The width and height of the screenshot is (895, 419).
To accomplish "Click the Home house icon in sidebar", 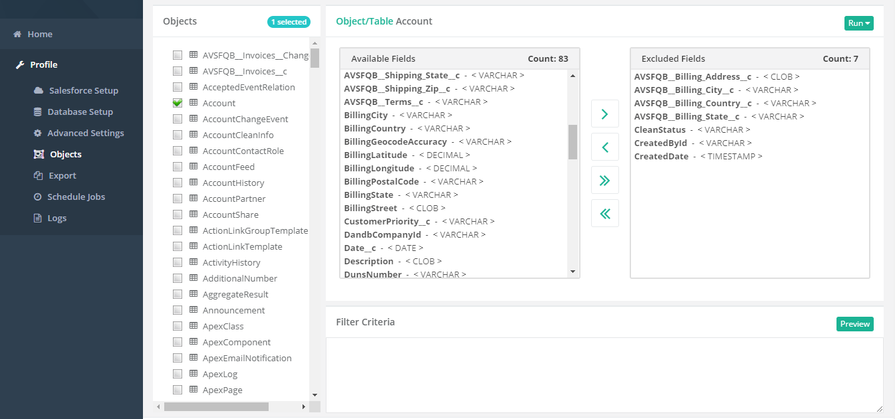I will click(x=17, y=35).
